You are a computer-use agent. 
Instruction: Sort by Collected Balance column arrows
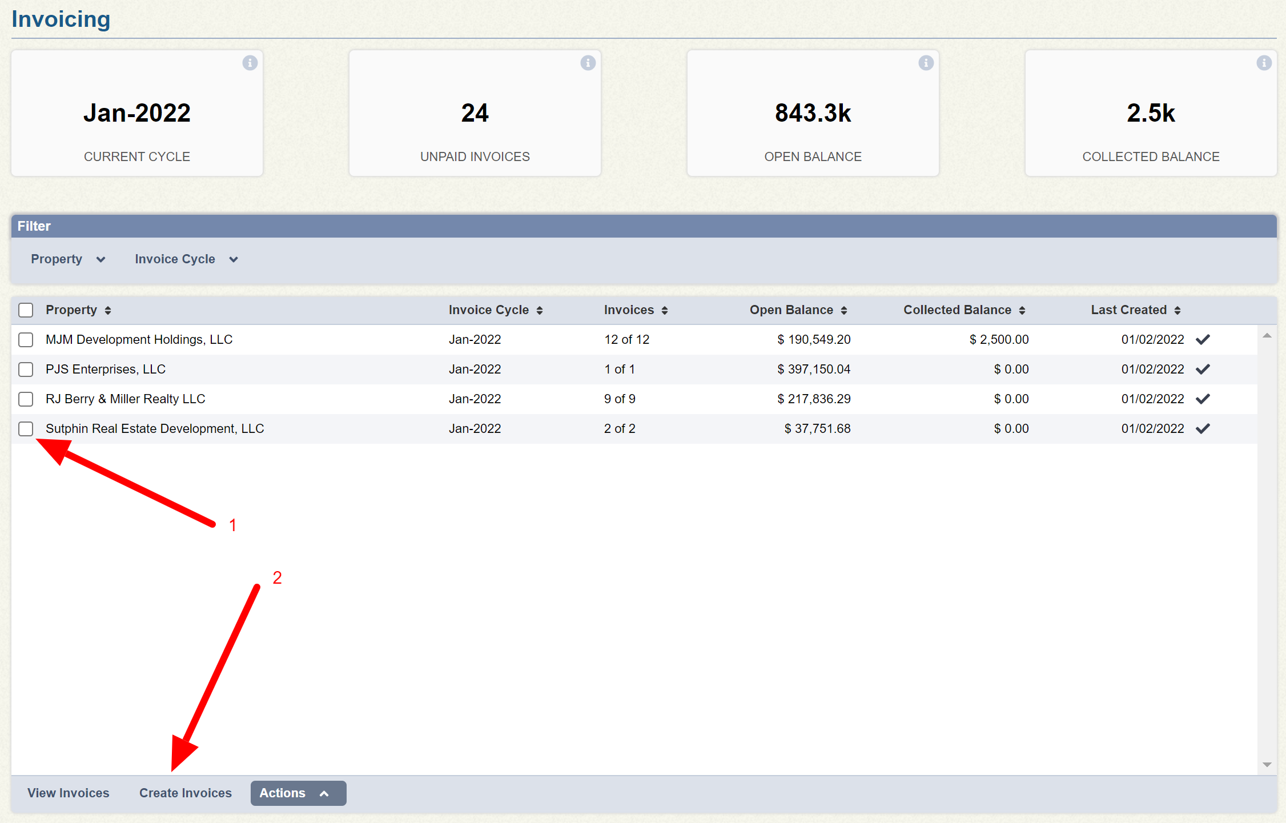point(1022,310)
